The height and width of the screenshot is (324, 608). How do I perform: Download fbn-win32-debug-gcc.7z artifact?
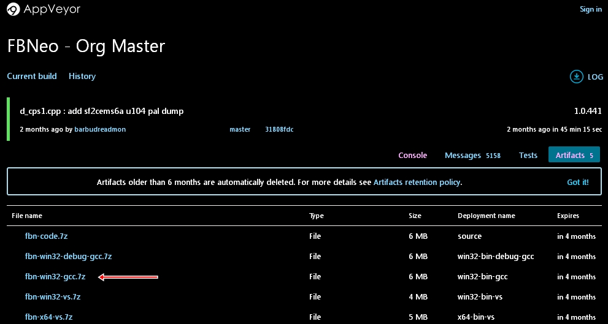coord(69,256)
